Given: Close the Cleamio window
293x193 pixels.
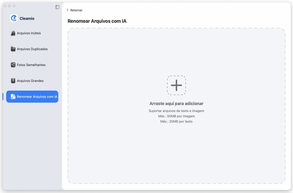Looking at the screenshot, I should point(5,6).
